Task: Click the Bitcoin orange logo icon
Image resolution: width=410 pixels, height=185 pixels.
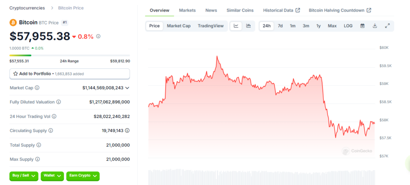Action: (x=13, y=22)
